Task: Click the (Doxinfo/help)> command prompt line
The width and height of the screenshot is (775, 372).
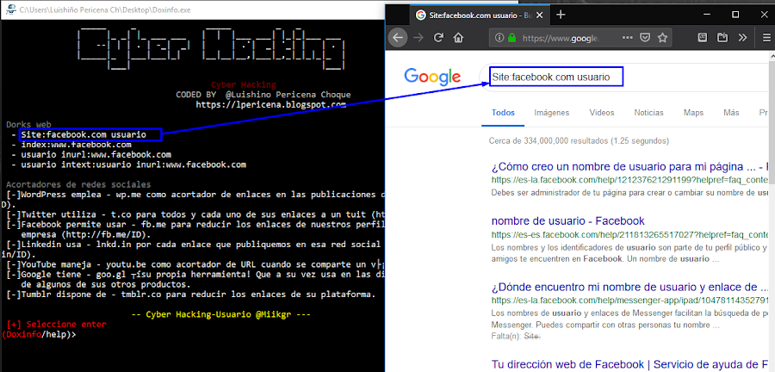Action: pos(39,334)
